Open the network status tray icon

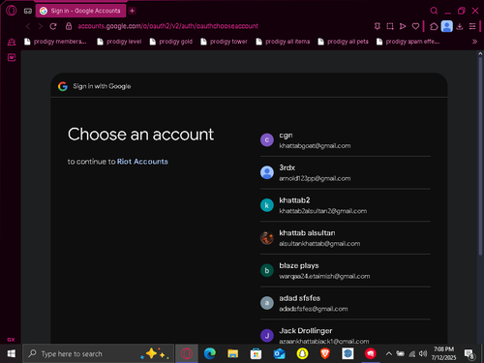click(x=412, y=354)
